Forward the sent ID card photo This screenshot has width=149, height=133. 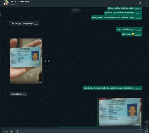(x=94, y=112)
